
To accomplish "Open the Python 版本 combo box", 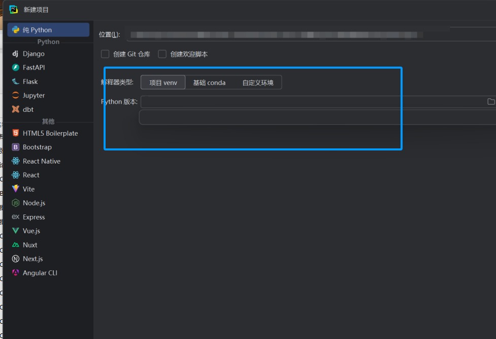I will point(318,102).
